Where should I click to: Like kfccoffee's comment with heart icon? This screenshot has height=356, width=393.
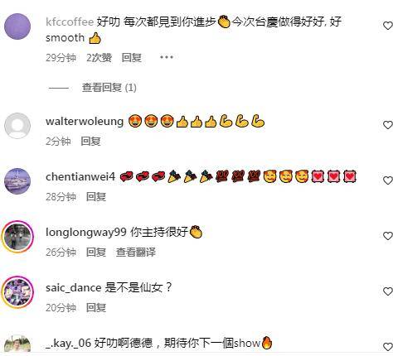(x=388, y=26)
